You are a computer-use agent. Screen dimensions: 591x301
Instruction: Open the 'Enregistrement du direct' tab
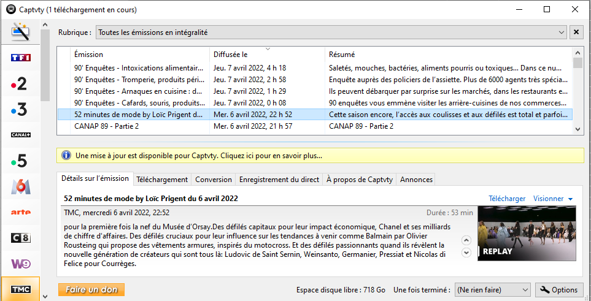pos(279,180)
